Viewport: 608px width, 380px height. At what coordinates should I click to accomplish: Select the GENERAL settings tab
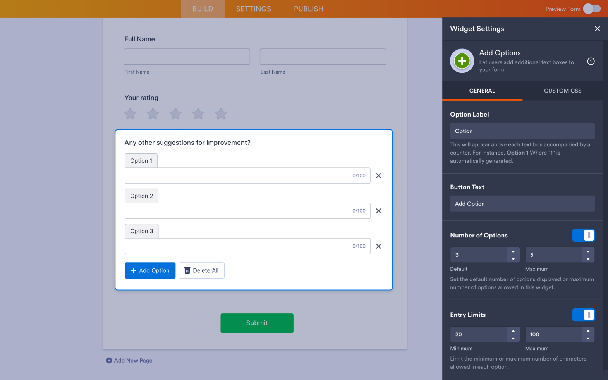pyautogui.click(x=482, y=91)
